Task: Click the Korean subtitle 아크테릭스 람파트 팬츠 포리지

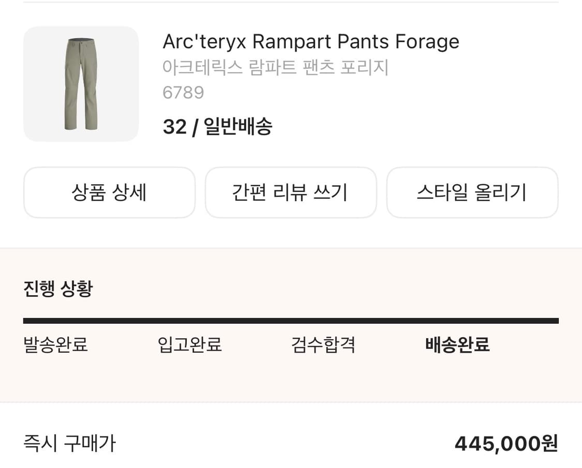Action: (276, 67)
